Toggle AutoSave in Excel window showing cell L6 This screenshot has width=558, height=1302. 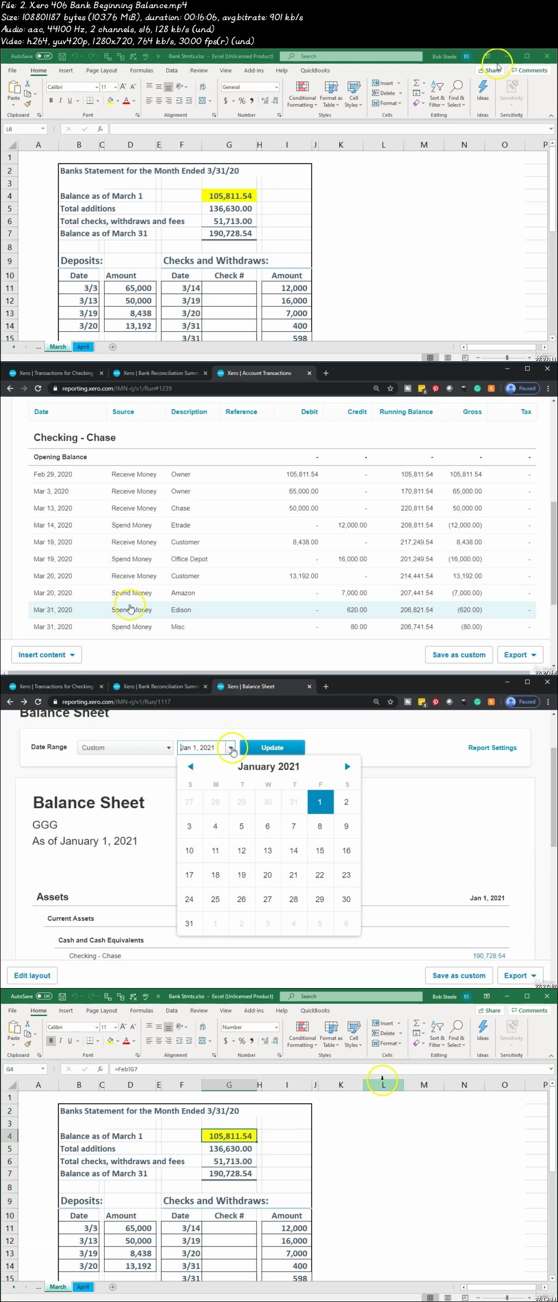pos(44,56)
